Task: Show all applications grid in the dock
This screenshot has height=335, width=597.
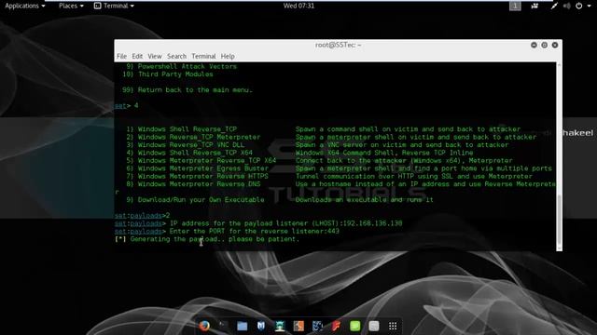Action: click(393, 326)
